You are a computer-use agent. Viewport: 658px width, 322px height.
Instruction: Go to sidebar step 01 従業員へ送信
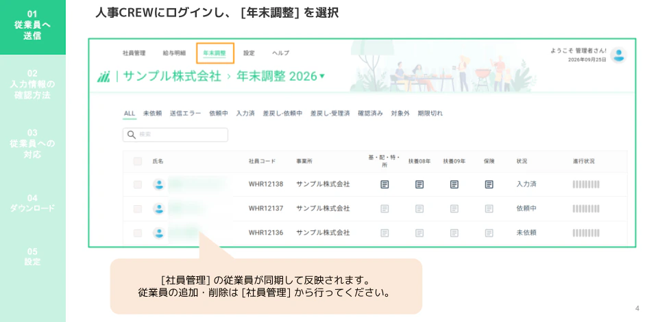click(x=33, y=25)
